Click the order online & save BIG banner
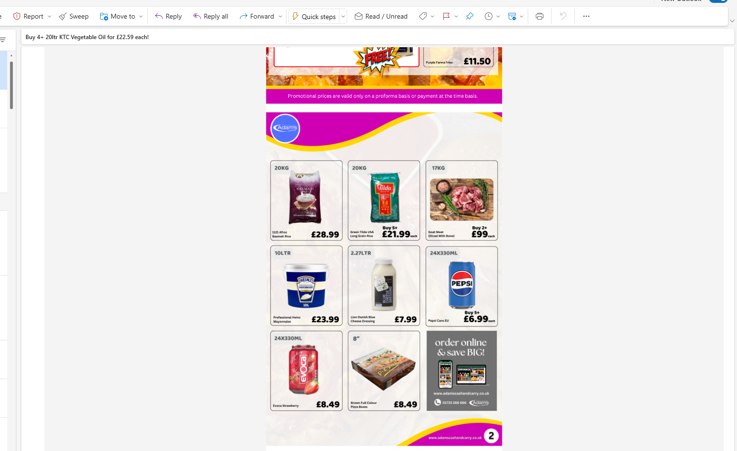This screenshot has width=737, height=451. coord(461,371)
